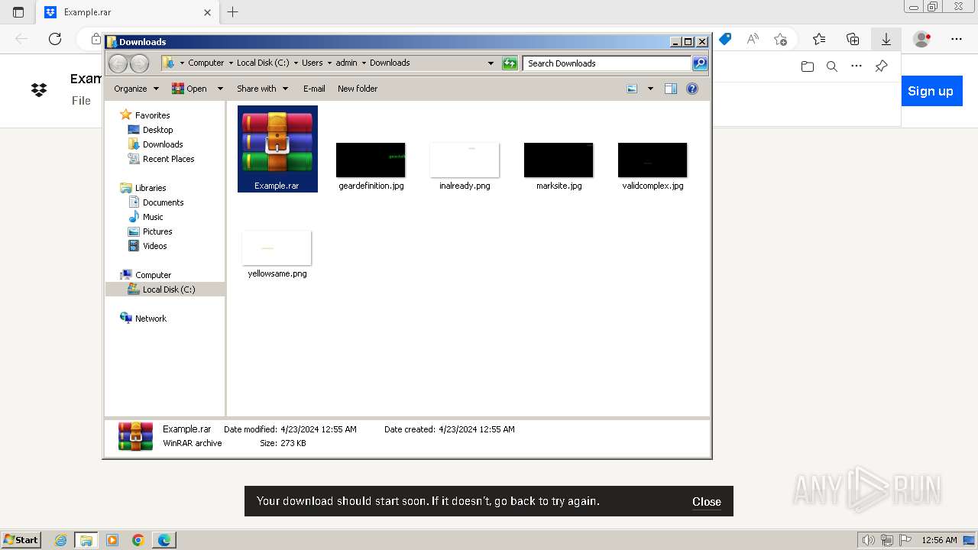Pin the downloads panel
Image resolution: width=978 pixels, height=550 pixels.
pyautogui.click(x=881, y=66)
